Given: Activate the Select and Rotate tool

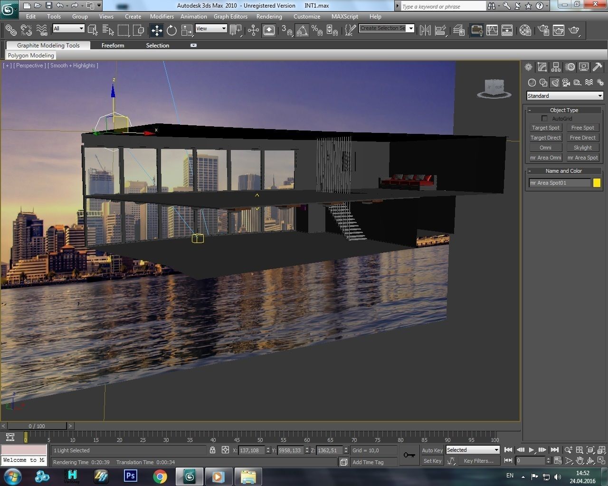Looking at the screenshot, I should click(171, 30).
